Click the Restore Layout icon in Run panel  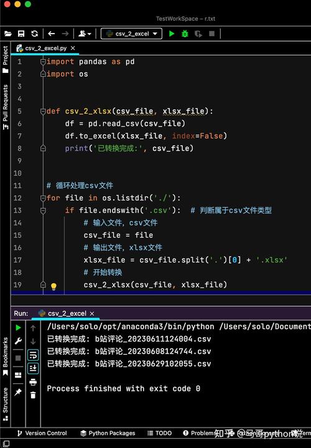(x=18, y=375)
